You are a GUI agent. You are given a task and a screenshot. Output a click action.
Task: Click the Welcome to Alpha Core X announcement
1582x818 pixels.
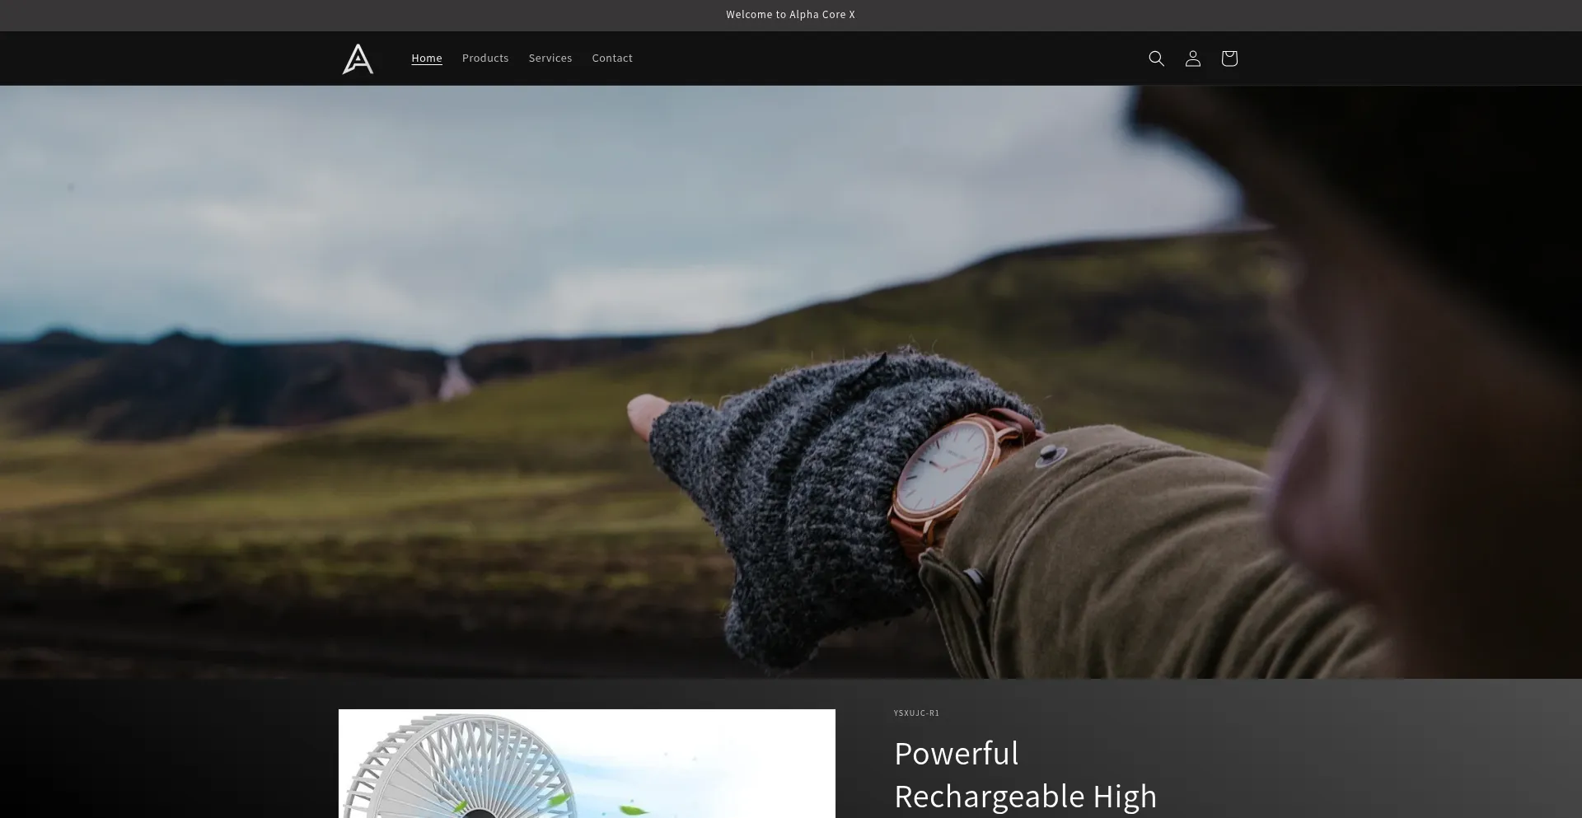(x=790, y=15)
